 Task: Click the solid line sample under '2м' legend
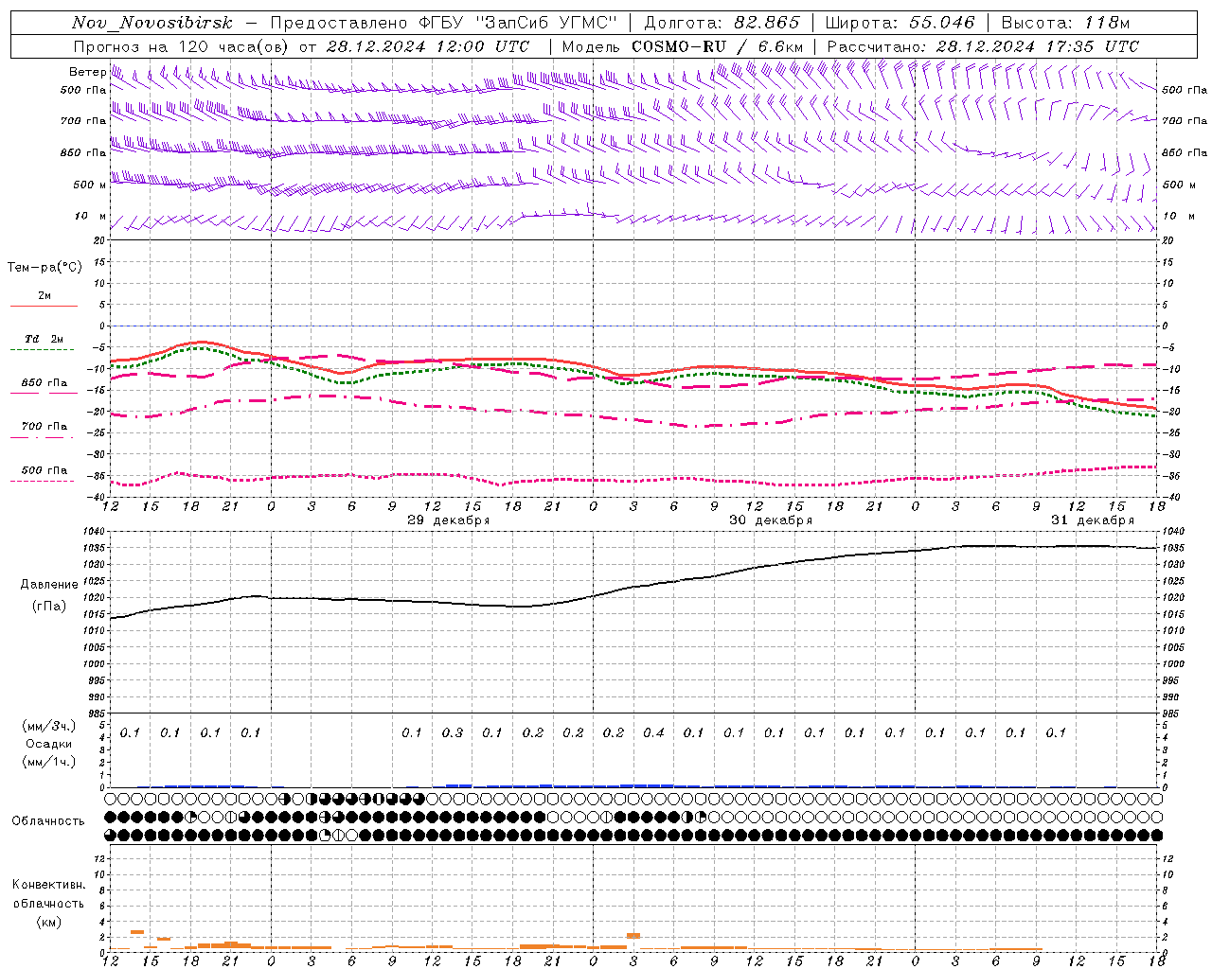(x=44, y=306)
